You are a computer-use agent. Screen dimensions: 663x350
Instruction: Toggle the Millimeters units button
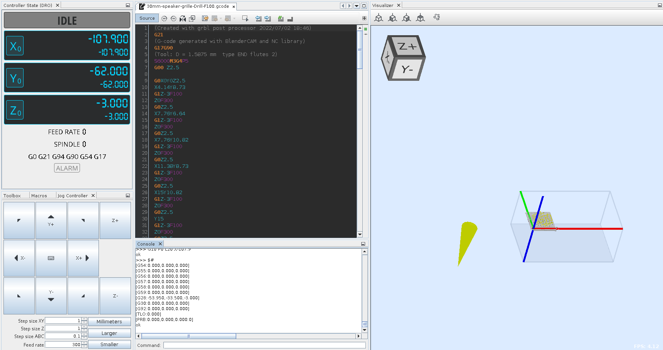[x=109, y=321]
